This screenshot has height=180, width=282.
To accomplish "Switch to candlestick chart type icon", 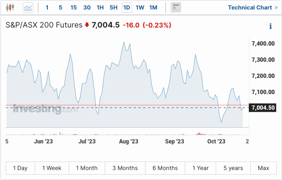I will coord(10,8).
